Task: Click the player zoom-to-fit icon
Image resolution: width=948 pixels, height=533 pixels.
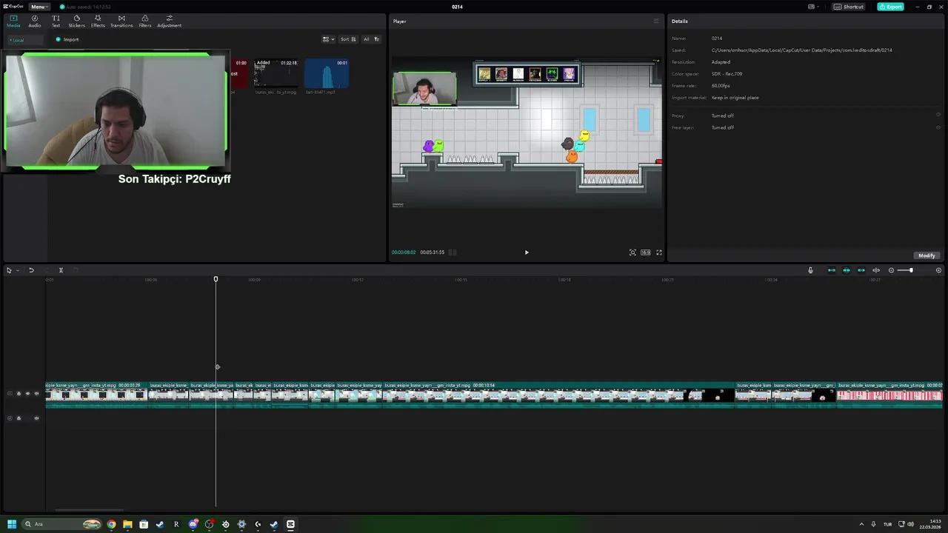Action: tap(632, 252)
